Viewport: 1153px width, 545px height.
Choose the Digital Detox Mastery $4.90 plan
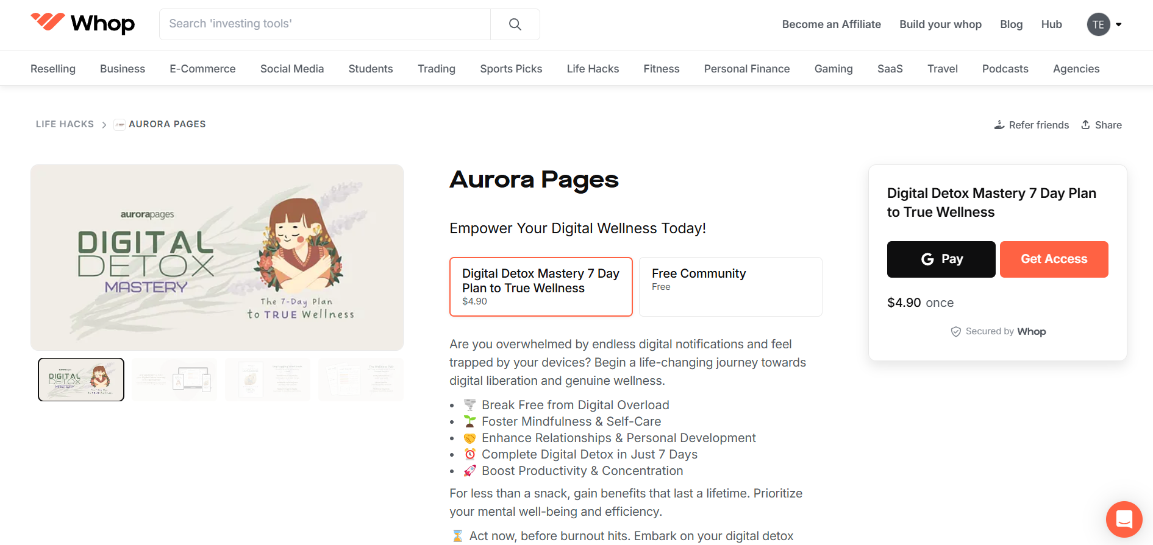(541, 287)
